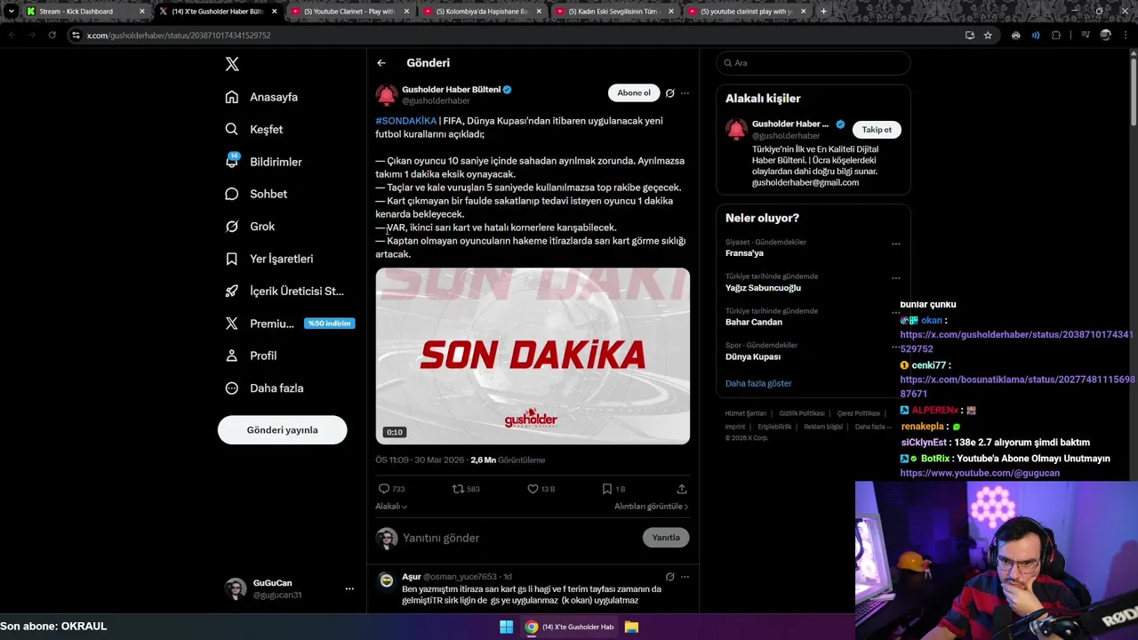
Task: Open options dots for Fransa'ya trend
Action: click(x=896, y=244)
